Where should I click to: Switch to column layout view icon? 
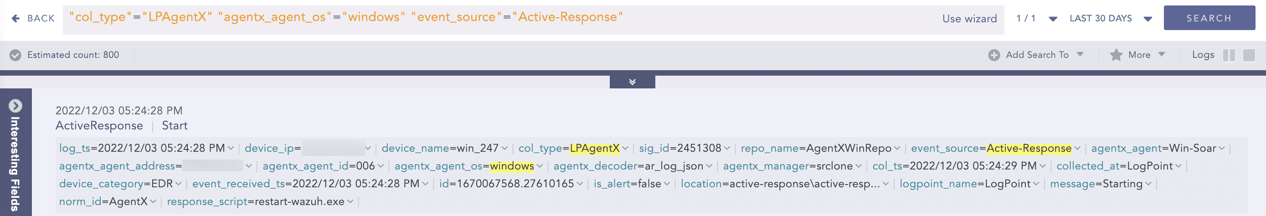point(1229,55)
